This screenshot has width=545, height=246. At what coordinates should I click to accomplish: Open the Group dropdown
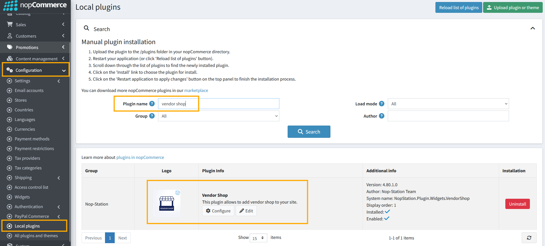coord(219,116)
